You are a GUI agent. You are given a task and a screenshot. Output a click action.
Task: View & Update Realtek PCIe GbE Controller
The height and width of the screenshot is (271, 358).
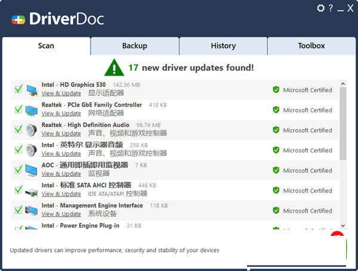(61, 114)
